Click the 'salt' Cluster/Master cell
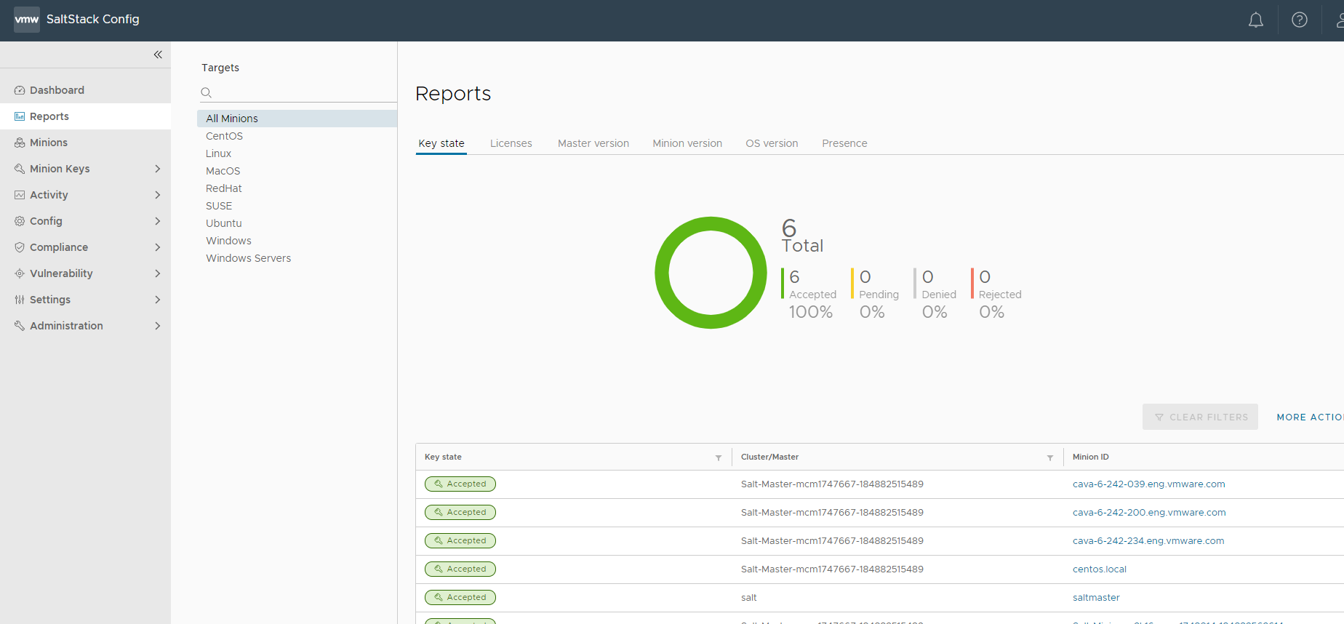Viewport: 1344px width, 624px height. point(748,598)
